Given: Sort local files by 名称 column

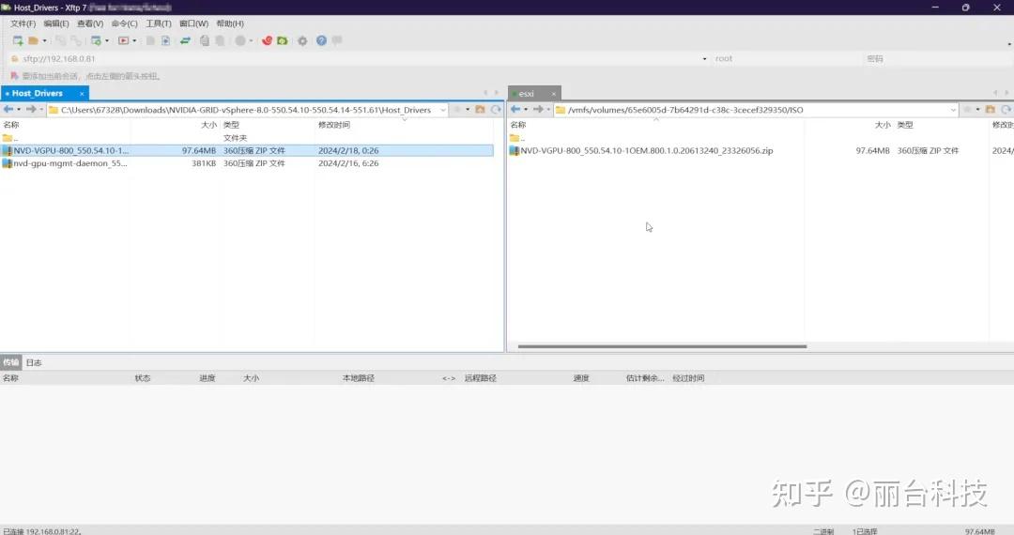Looking at the screenshot, I should 66,125.
